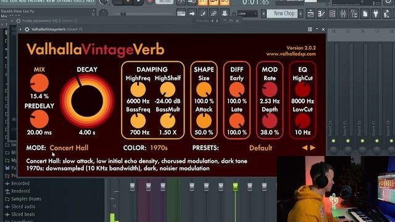
Task: Toggle mute LED on mixer Insert 16
Action: pyautogui.click(x=362, y=141)
